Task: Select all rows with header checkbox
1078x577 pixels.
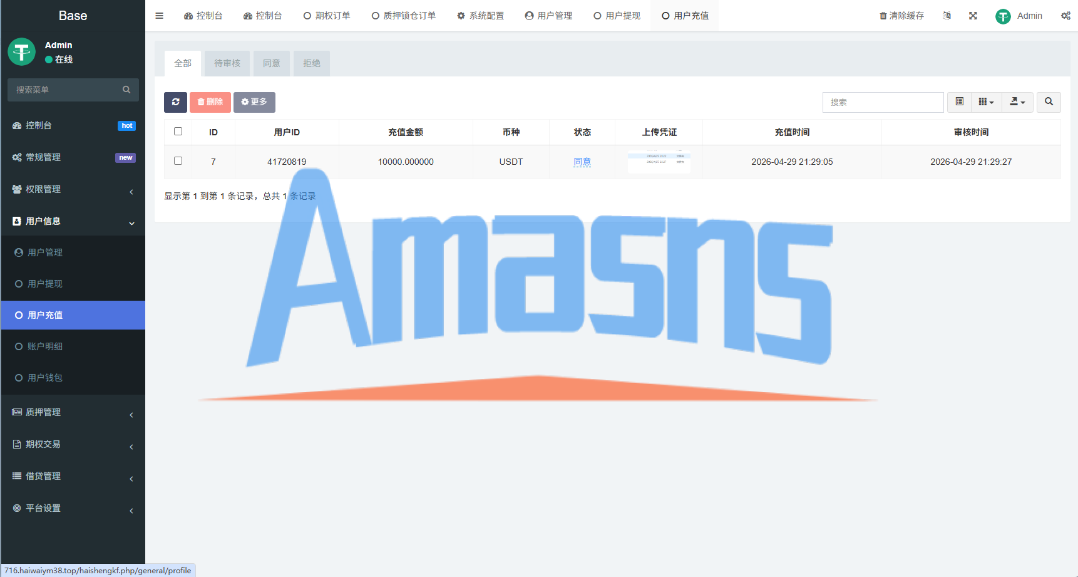Action: tap(178, 132)
